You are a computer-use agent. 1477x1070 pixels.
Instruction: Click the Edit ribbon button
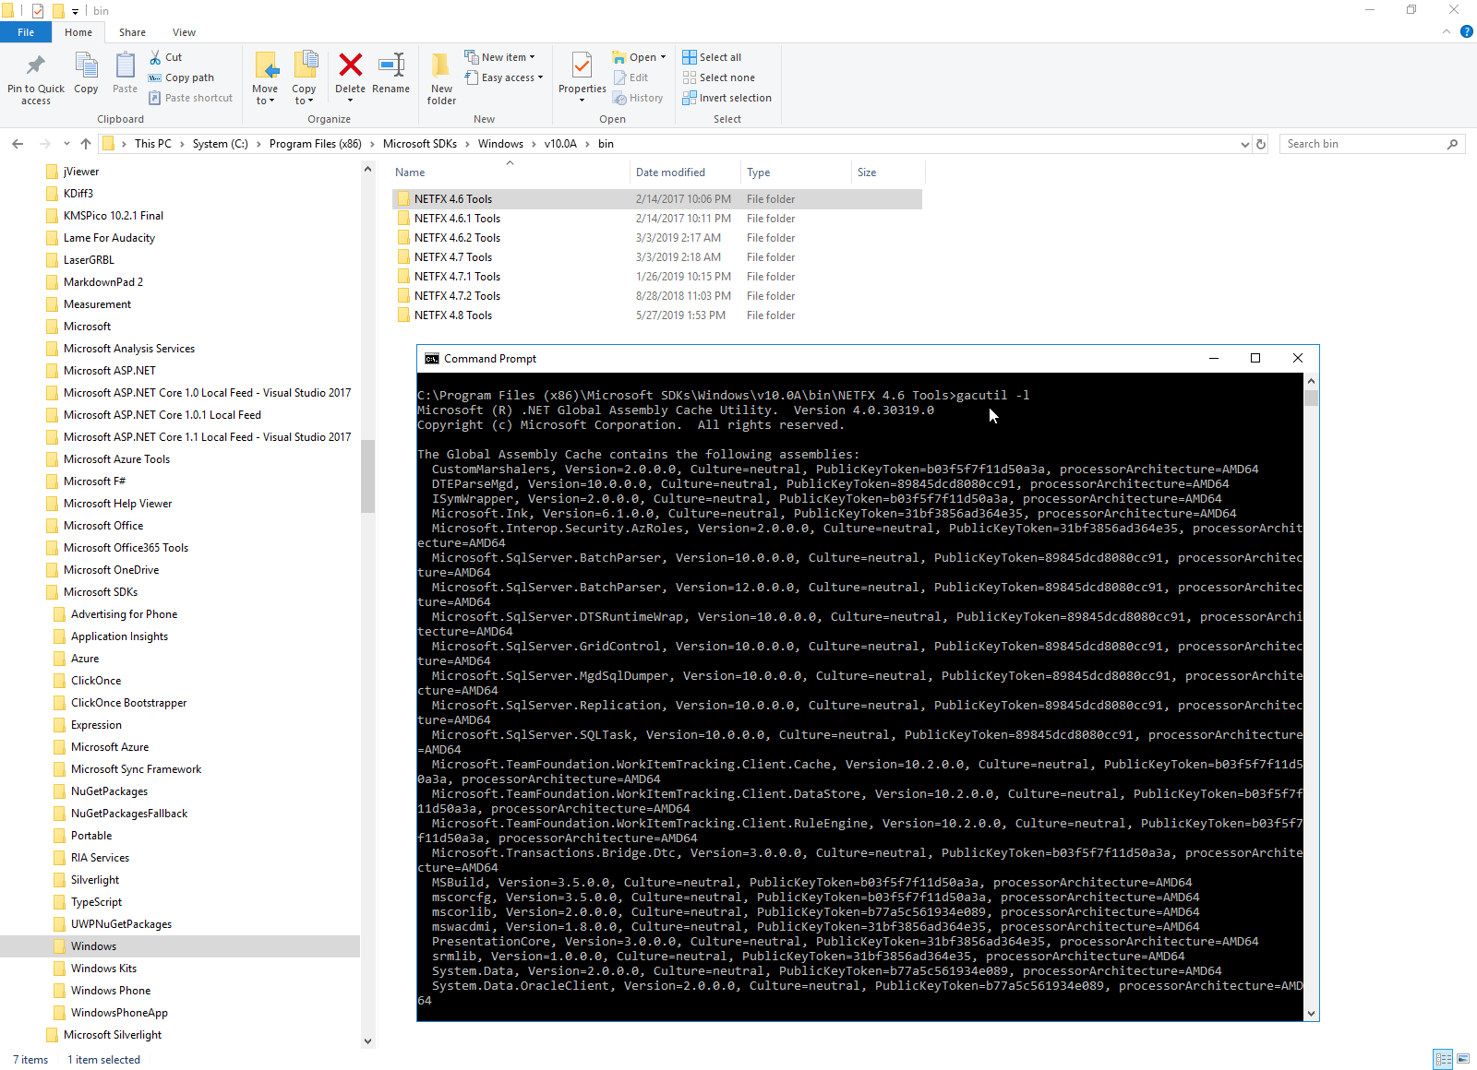[x=630, y=77]
